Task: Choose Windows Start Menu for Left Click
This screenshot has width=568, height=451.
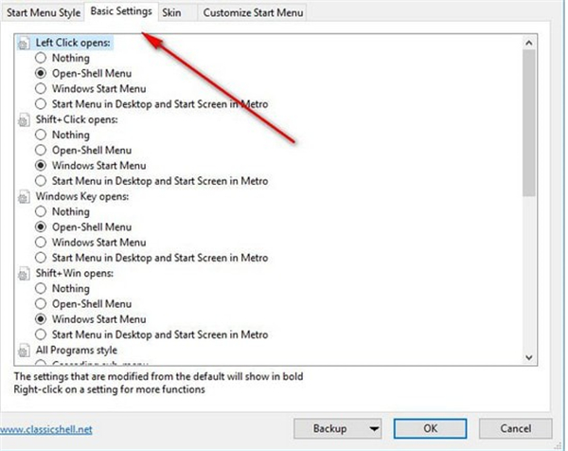Action: point(41,89)
